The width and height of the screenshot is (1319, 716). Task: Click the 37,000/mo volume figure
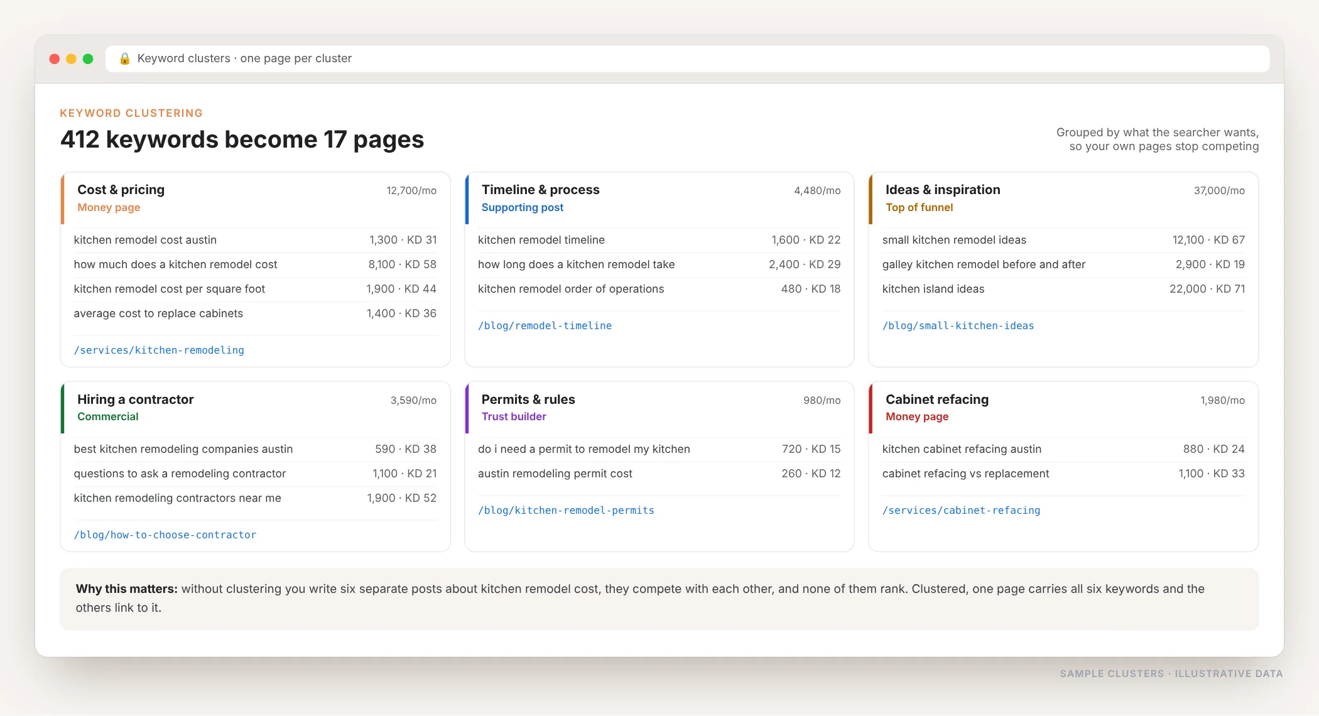(x=1219, y=190)
